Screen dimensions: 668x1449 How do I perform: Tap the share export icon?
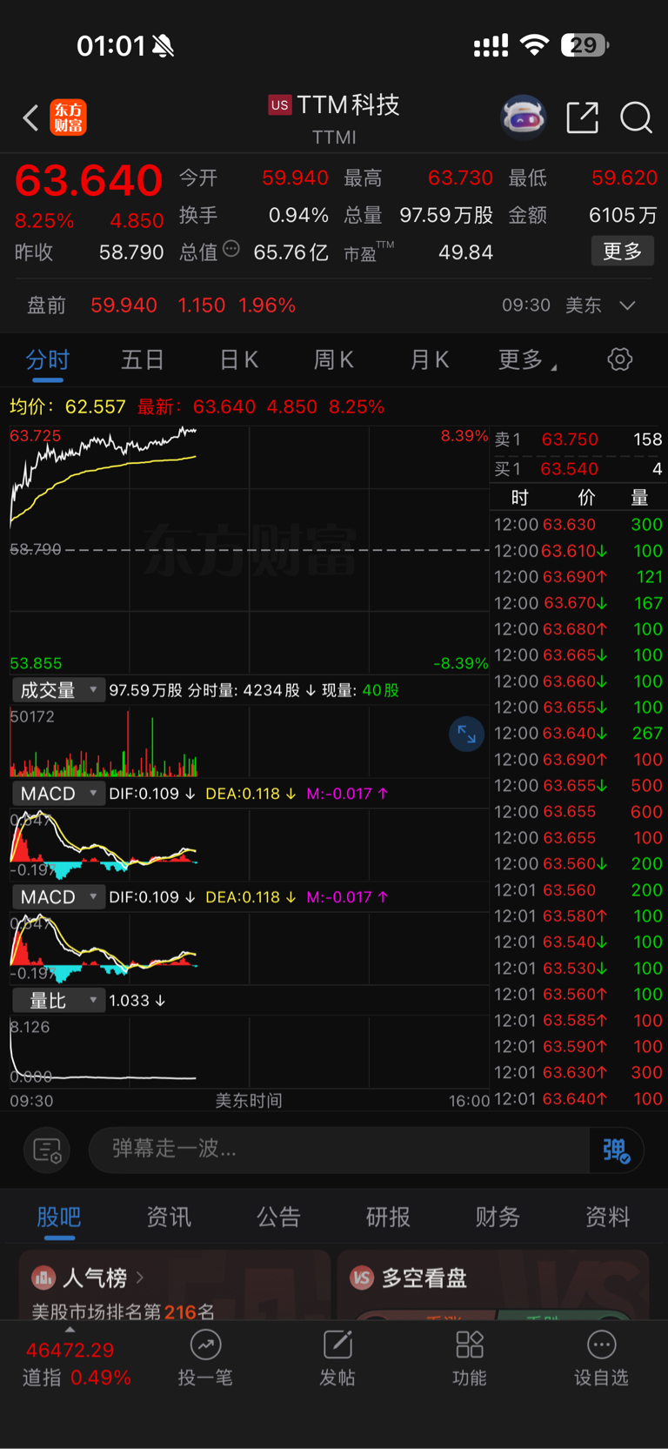click(x=582, y=117)
